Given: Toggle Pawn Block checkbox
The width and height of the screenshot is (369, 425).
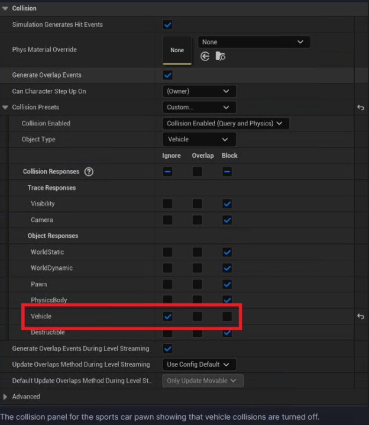Looking at the screenshot, I should tap(227, 284).
